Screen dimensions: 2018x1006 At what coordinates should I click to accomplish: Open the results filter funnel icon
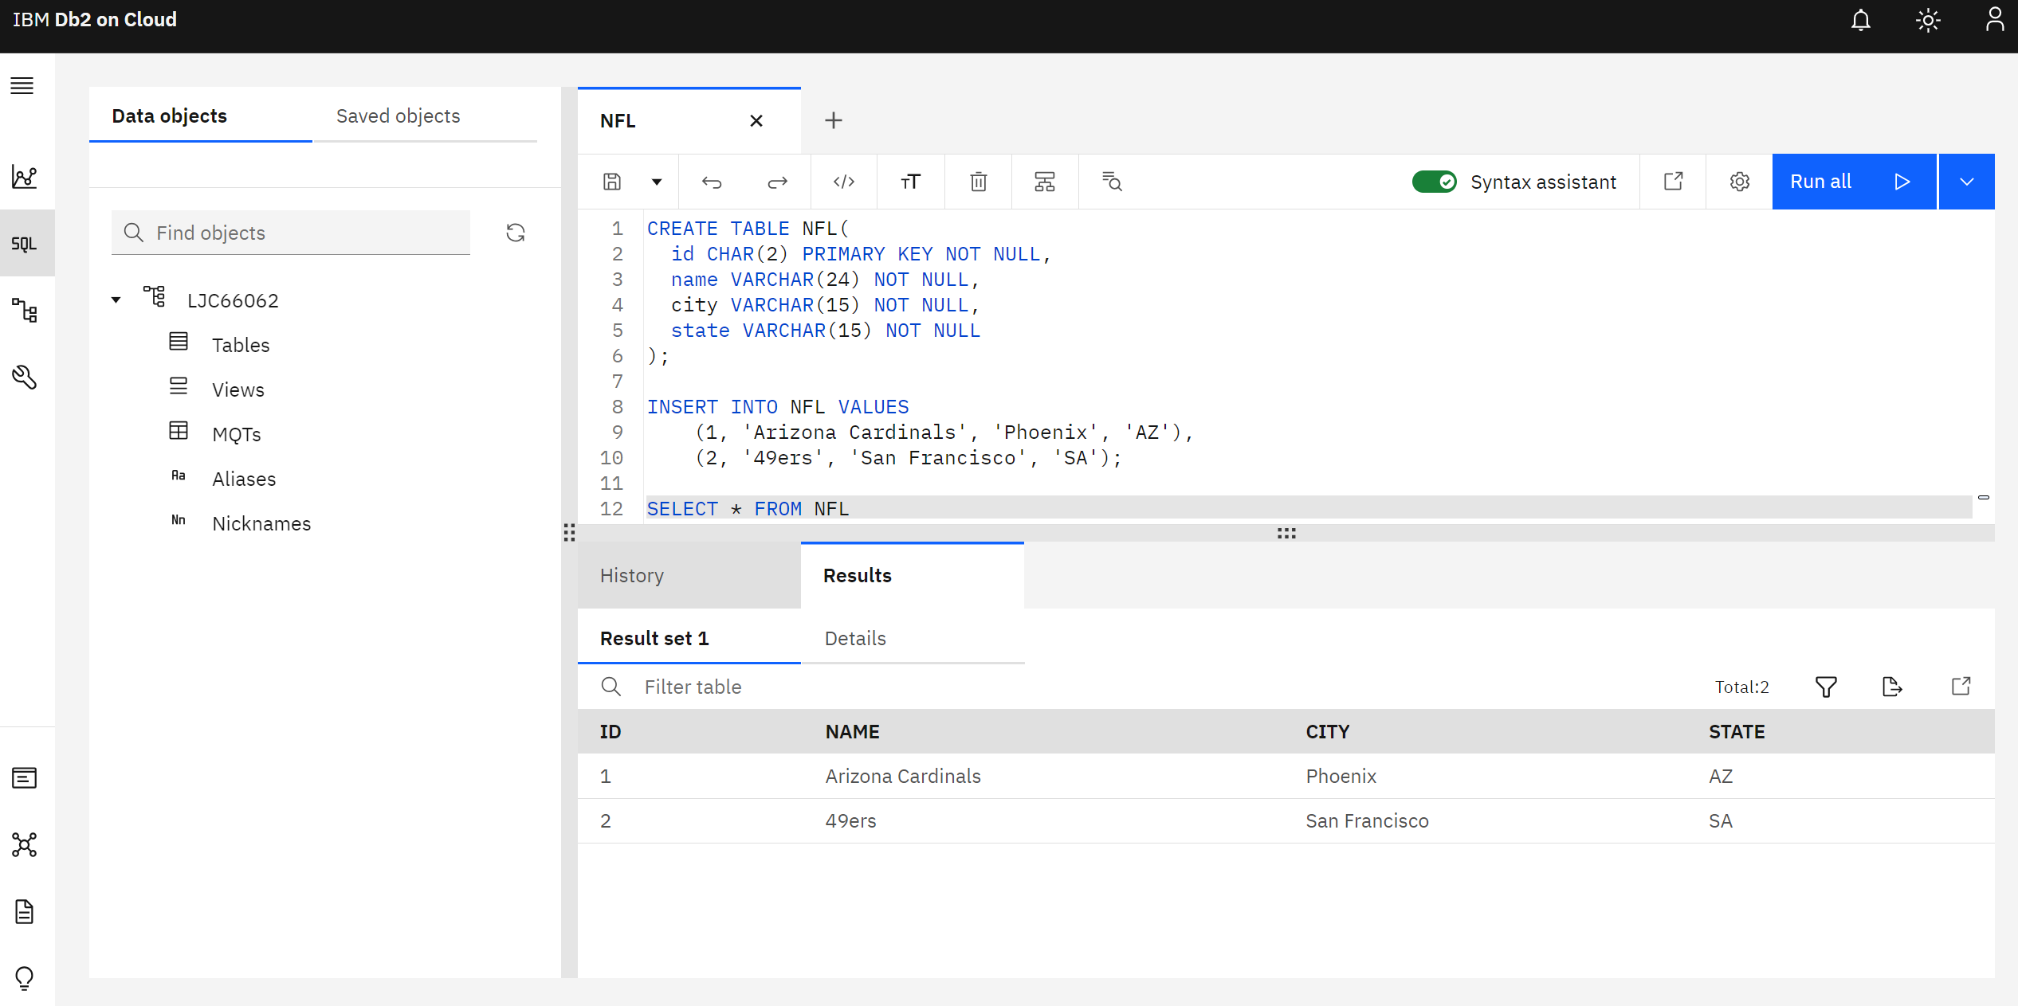(x=1826, y=687)
